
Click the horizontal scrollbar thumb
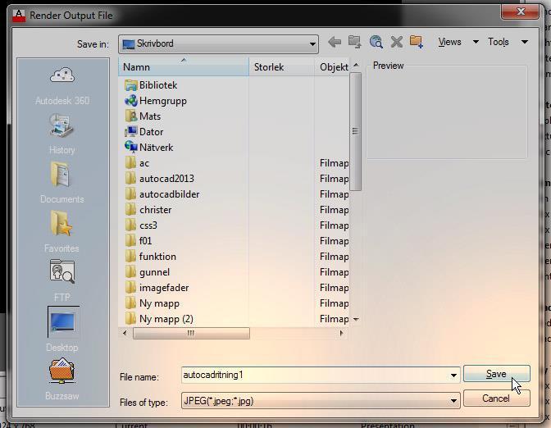point(191,333)
